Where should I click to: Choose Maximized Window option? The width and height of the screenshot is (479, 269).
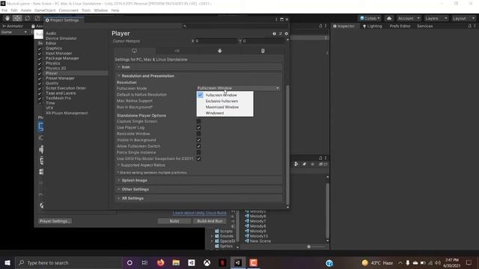pos(225,107)
